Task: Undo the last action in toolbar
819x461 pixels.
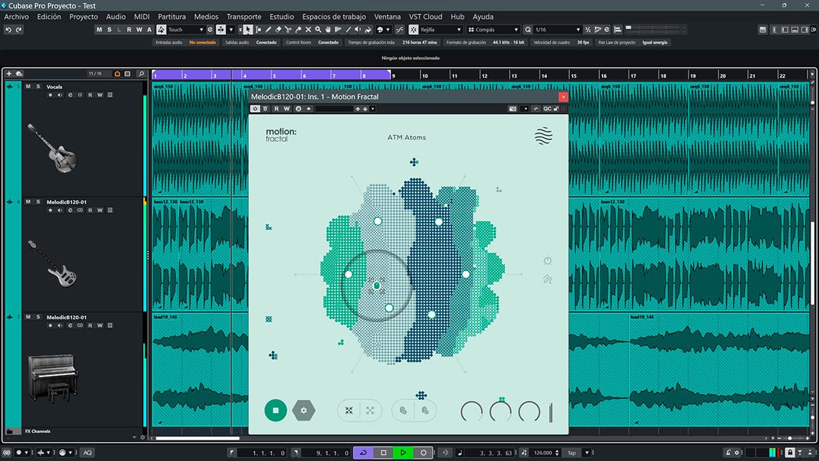Action: [8, 29]
